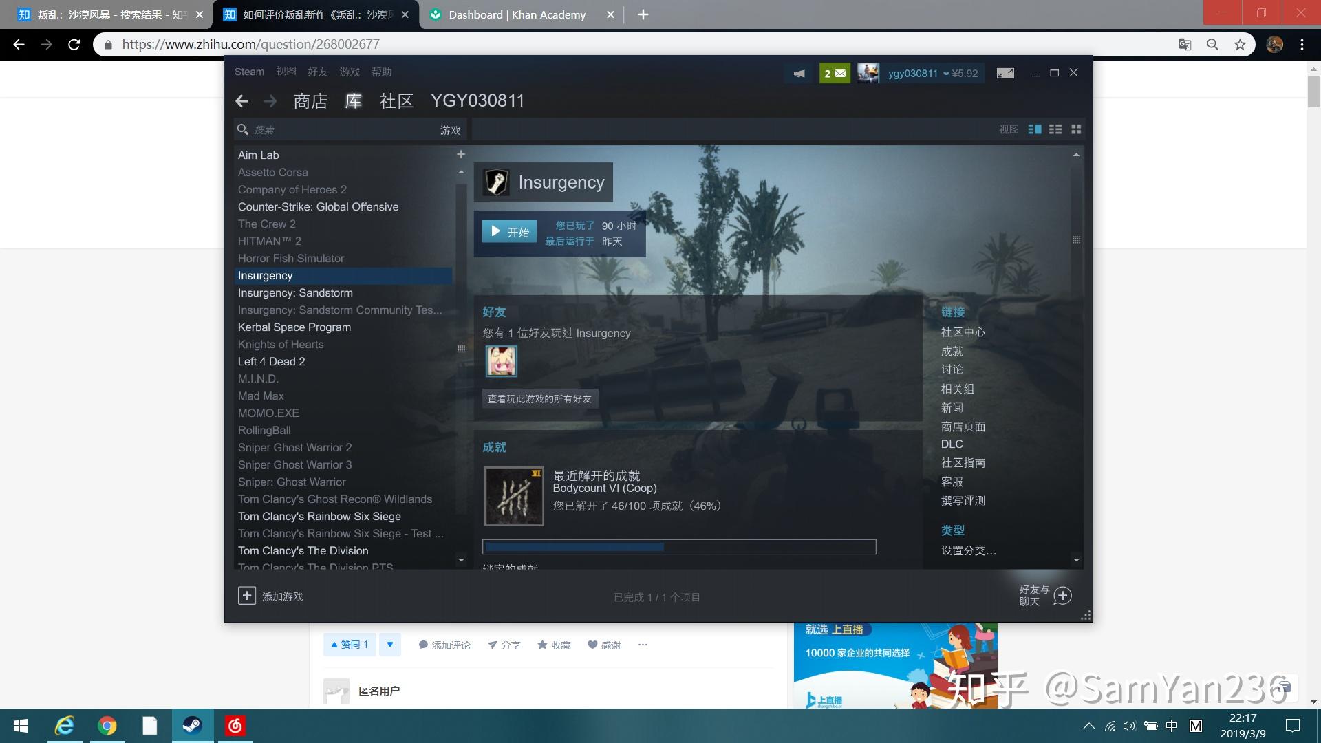
Task: Start Insurgency with the 开始 button
Action: point(509,232)
